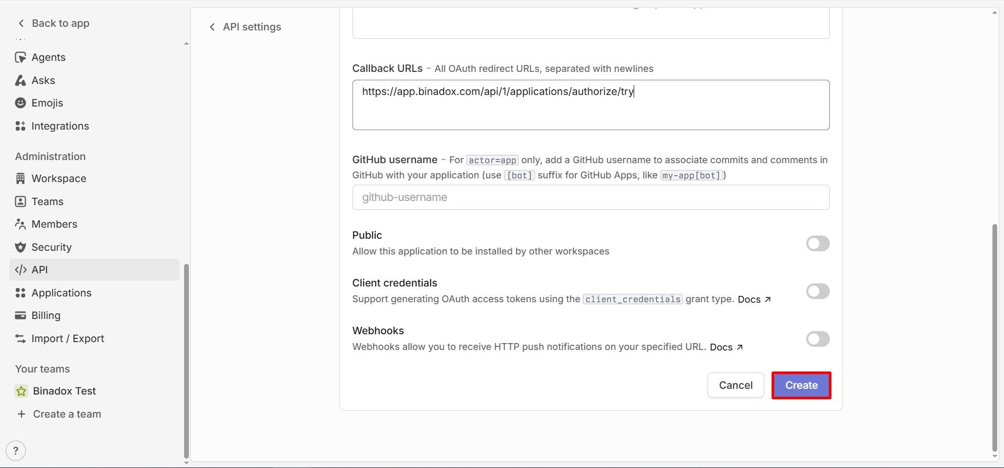Image resolution: width=1004 pixels, height=468 pixels.
Task: Enable the Public application toggle
Action: click(817, 243)
